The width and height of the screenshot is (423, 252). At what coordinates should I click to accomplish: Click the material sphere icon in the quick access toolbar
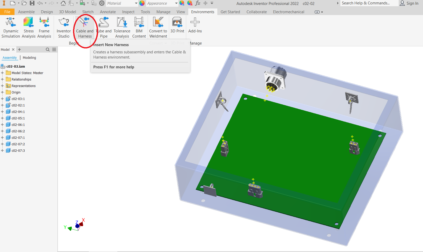click(x=102, y=3)
